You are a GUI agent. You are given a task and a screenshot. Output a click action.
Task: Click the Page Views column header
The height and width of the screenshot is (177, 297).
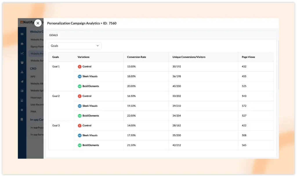[248, 57]
